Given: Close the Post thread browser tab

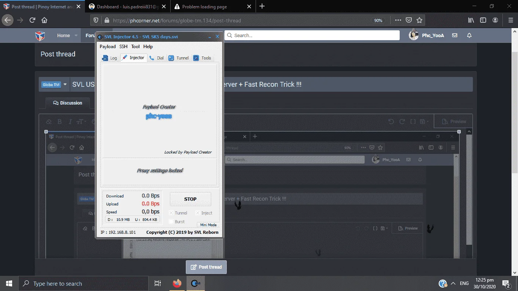Looking at the screenshot, I should 79,6.
